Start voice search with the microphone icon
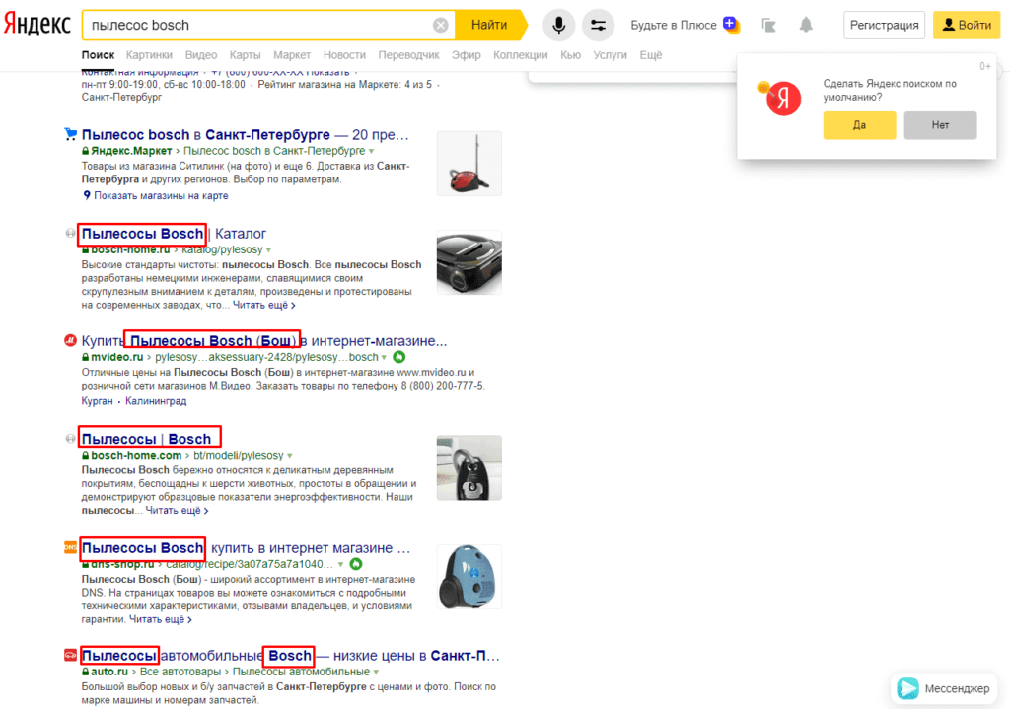This screenshot has height=709, width=1010. (558, 25)
